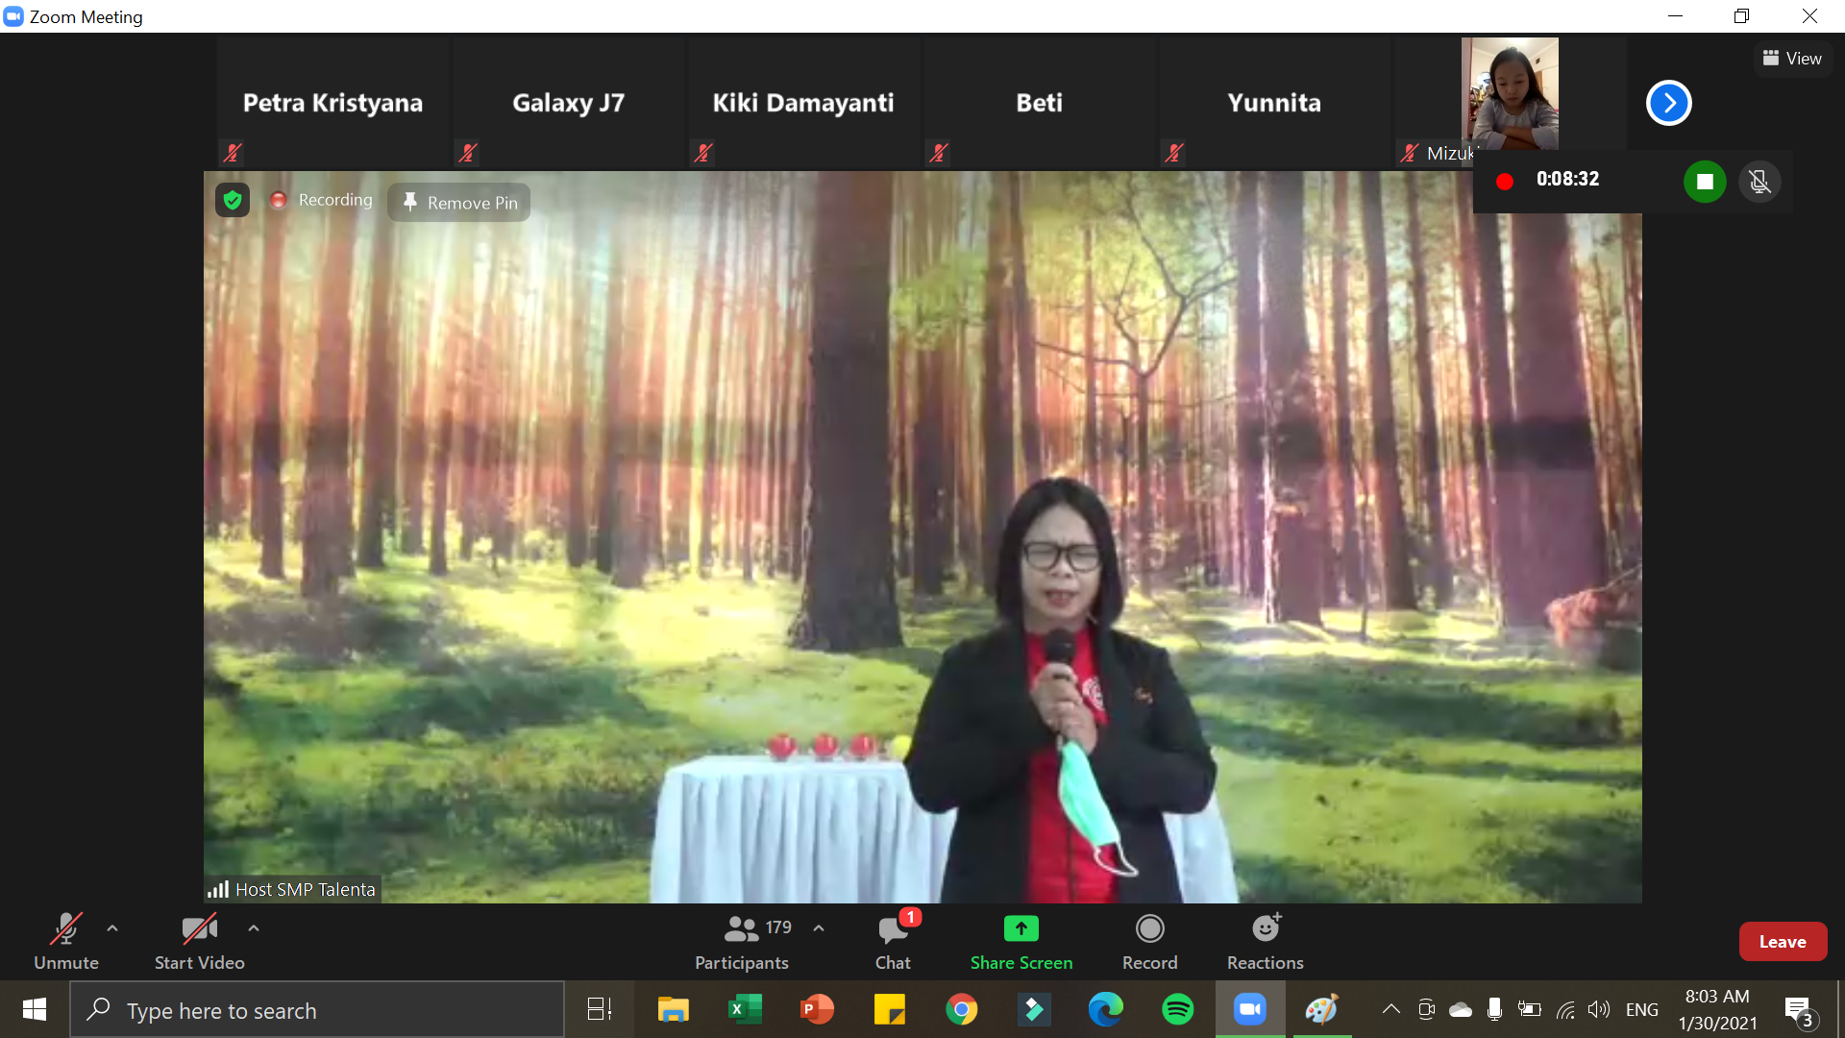Open the Chat panel
The width and height of the screenshot is (1845, 1038).
point(893,941)
